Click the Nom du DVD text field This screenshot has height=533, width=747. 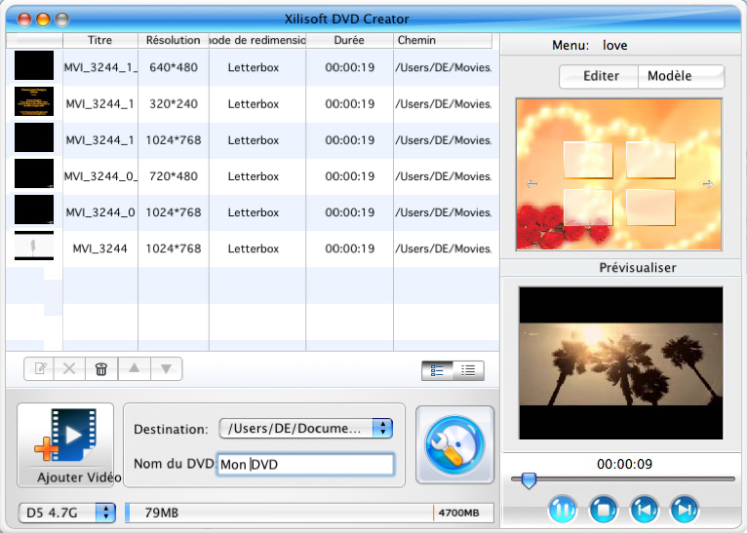click(305, 464)
